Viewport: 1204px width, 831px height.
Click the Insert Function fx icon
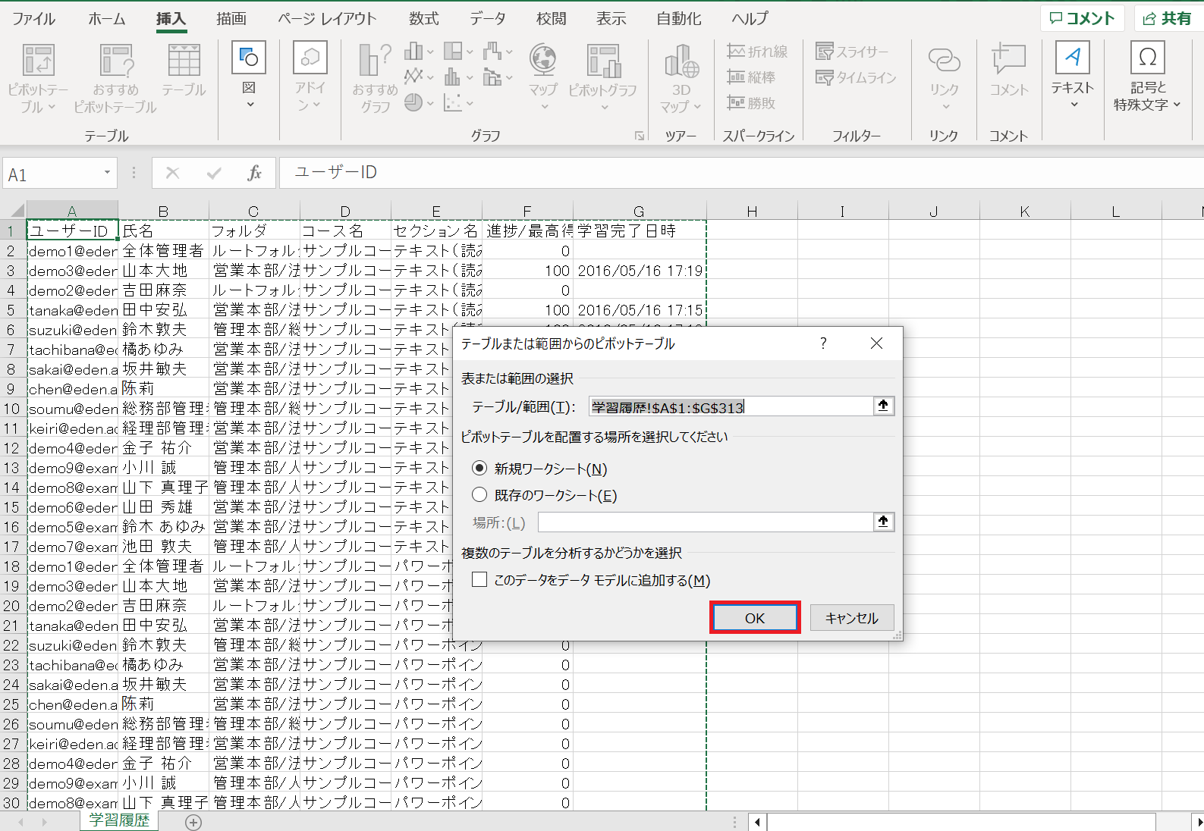point(254,174)
